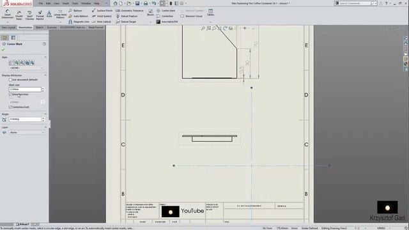Select the Smart Dimension tool

7,14
